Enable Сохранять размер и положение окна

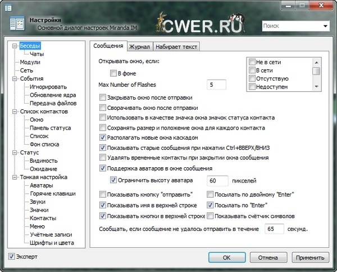pyautogui.click(x=103, y=128)
